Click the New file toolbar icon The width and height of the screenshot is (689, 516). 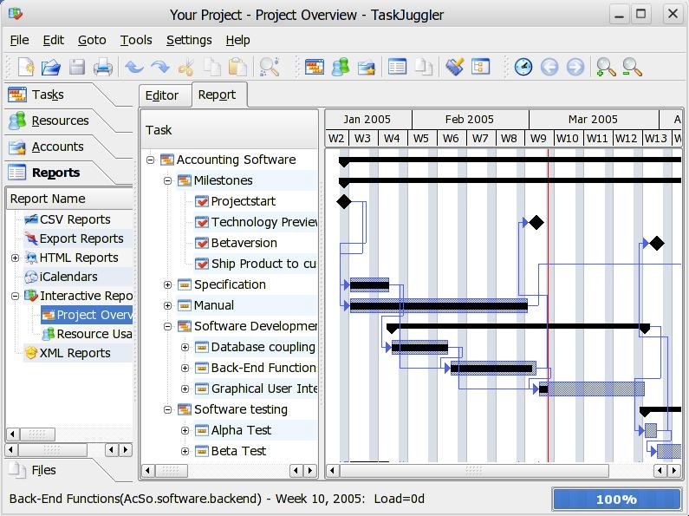pos(26,68)
